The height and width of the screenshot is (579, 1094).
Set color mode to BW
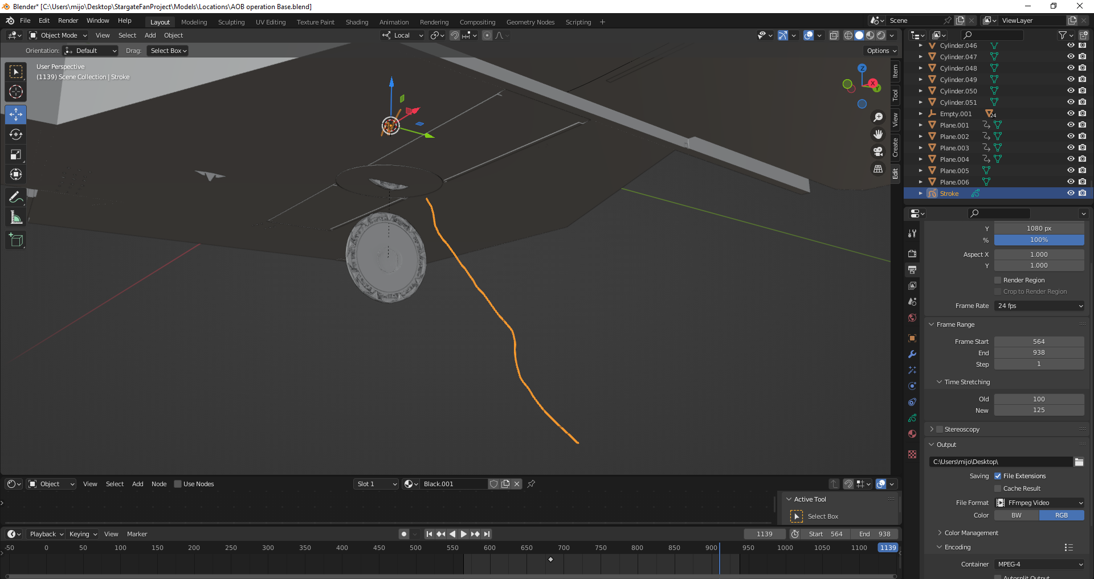[x=1017, y=515]
